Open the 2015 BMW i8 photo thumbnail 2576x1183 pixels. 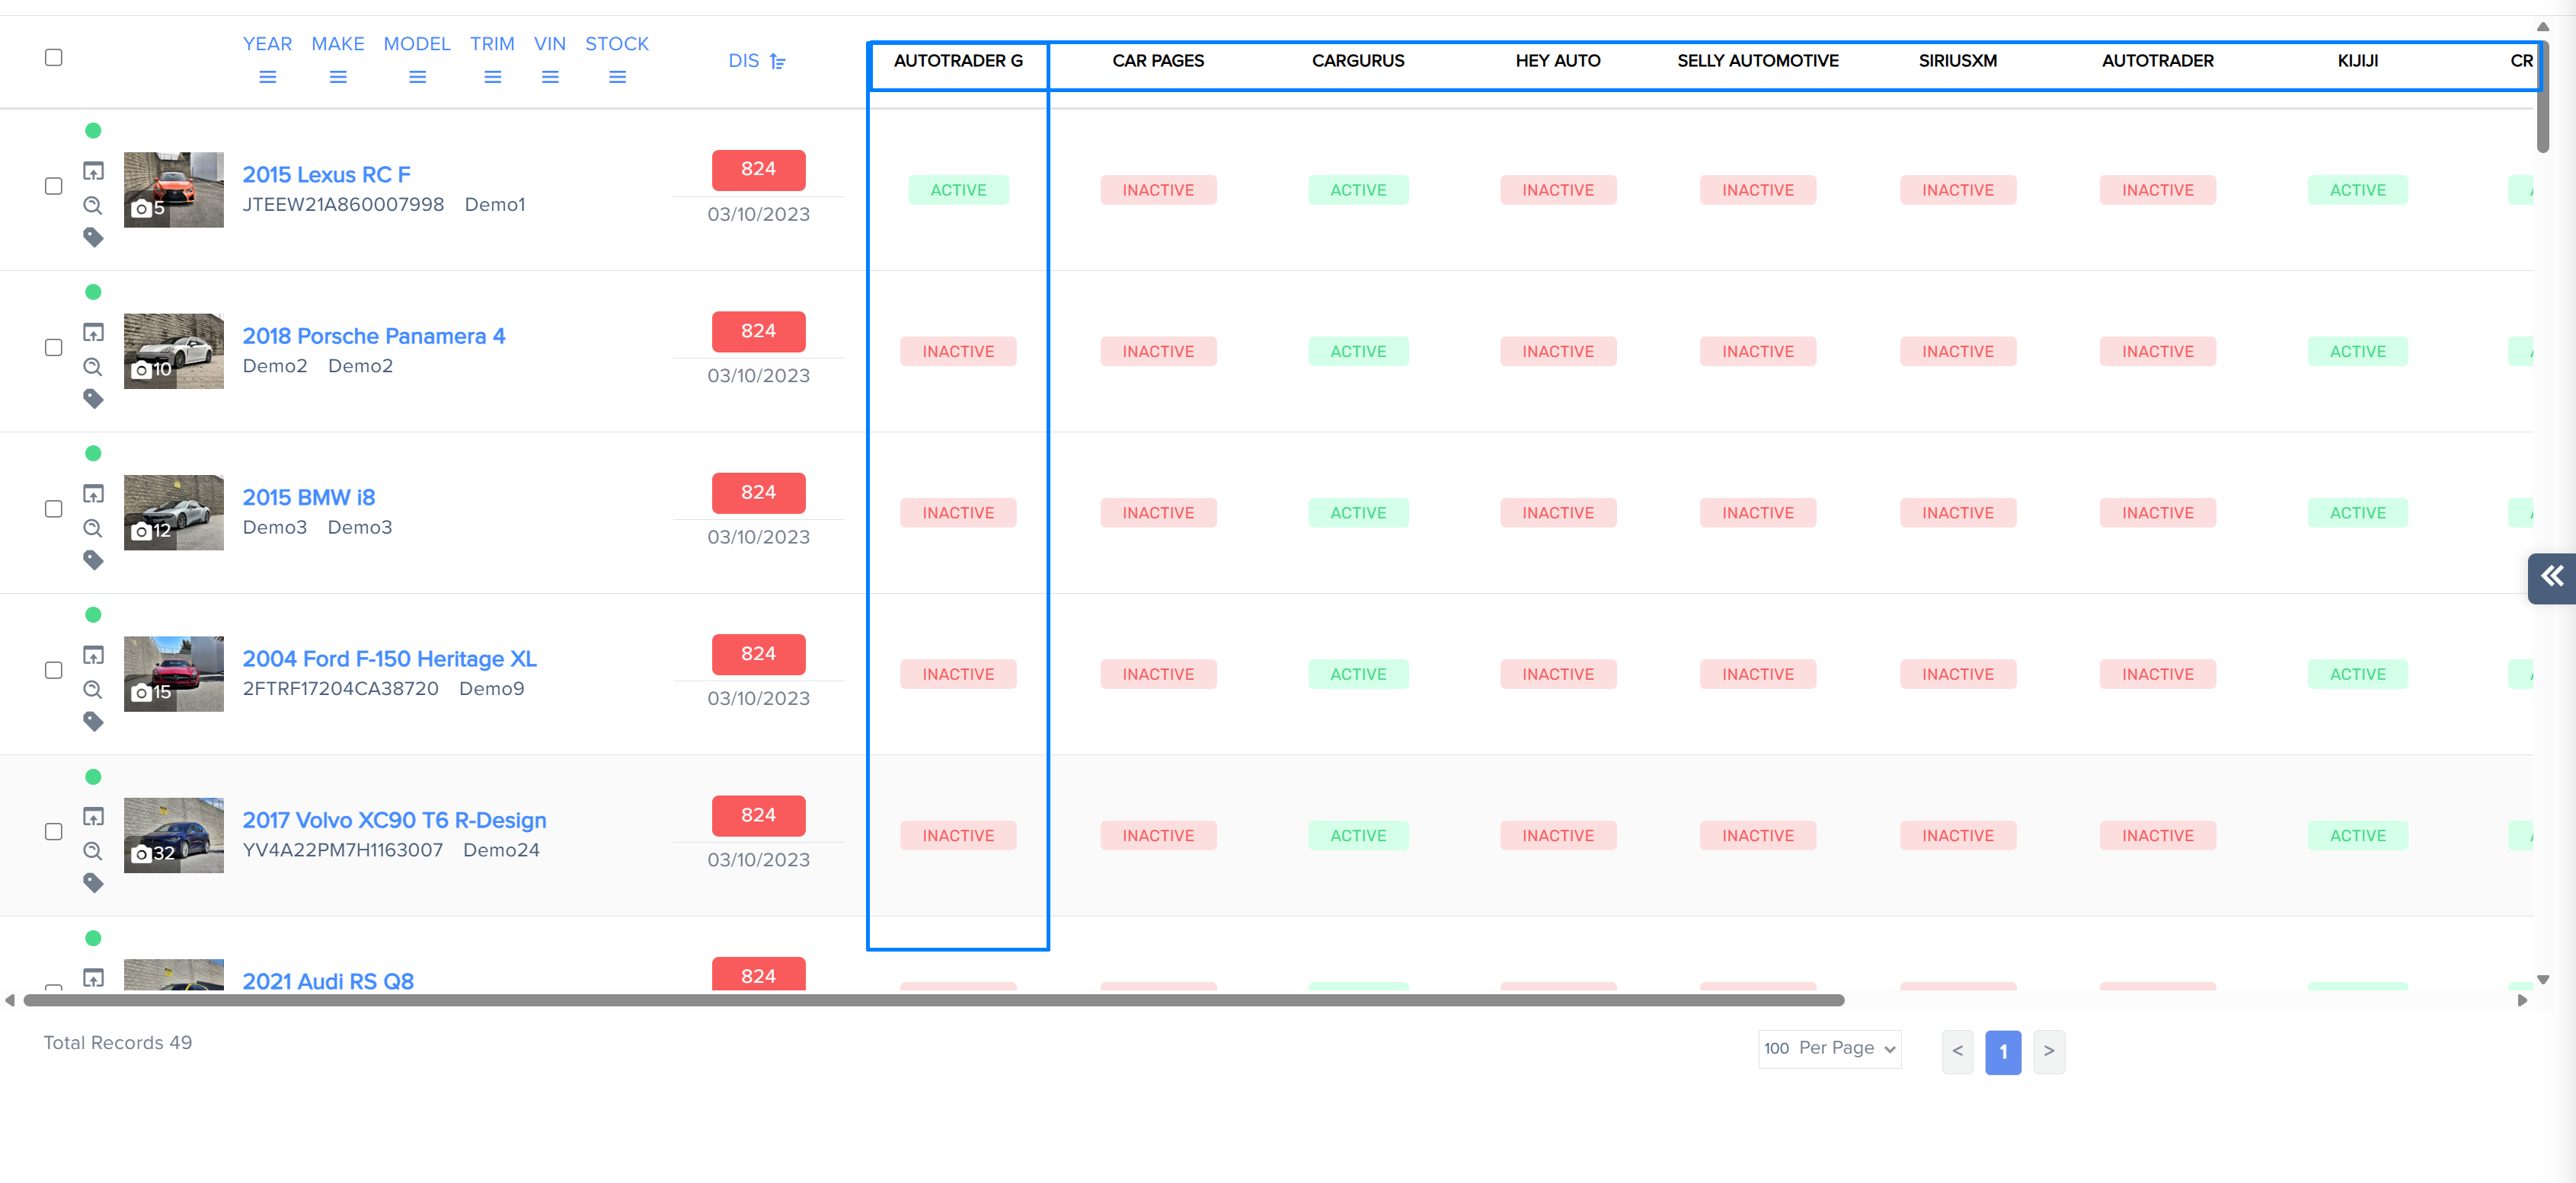(173, 512)
